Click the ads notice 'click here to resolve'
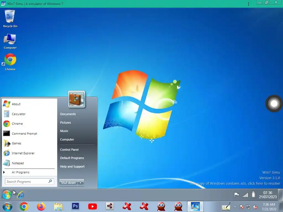The image size is (283, 212). point(235,183)
